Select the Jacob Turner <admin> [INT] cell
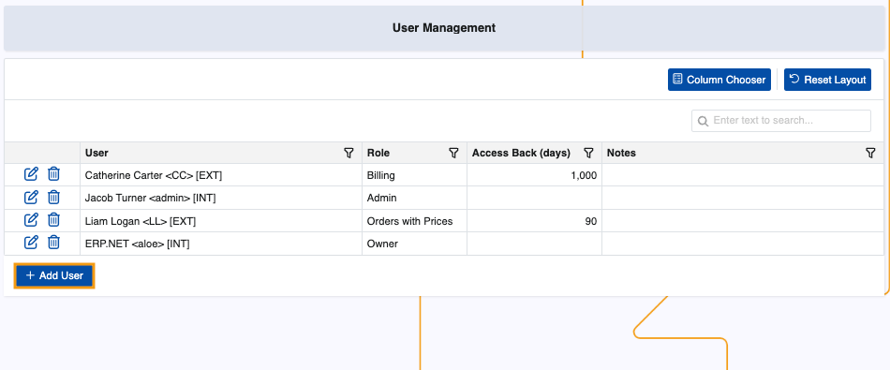The height and width of the screenshot is (370, 890). (221, 198)
